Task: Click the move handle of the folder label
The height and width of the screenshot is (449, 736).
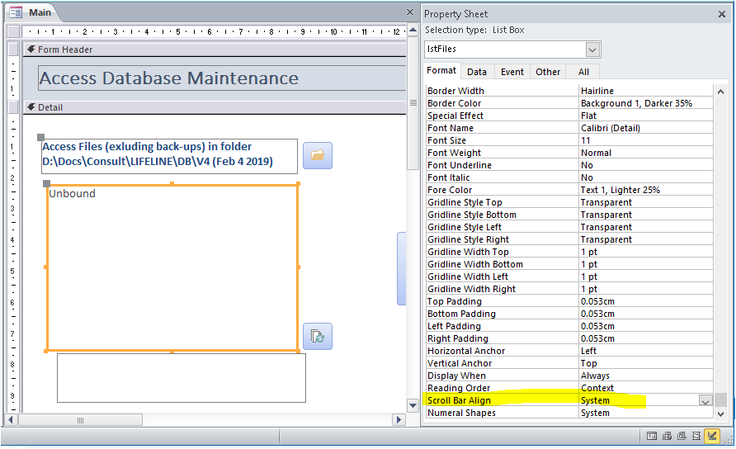Action: tap(40, 138)
